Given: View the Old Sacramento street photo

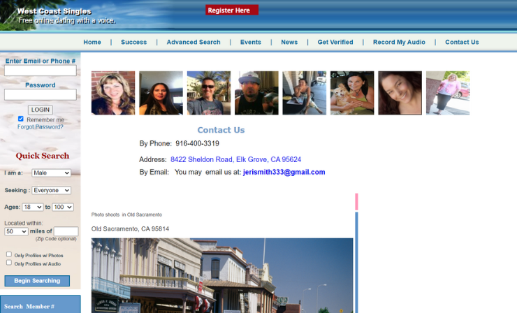Looking at the screenshot, I should 222,275.
